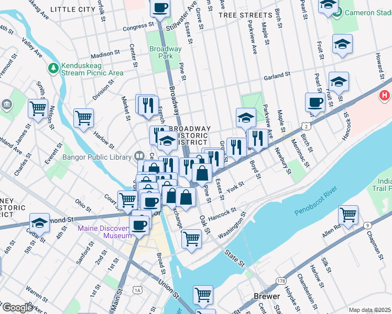392x314 pixels.
Task: Click the Maine Discovery Museum label
Action: point(104,232)
